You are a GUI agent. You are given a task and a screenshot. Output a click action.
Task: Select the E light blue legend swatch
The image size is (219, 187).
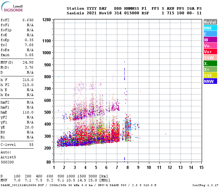click(210, 34)
